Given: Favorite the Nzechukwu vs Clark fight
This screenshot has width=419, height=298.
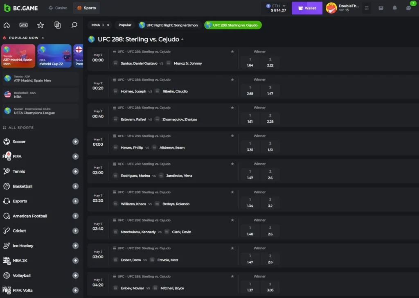Looking at the screenshot, I should coord(232,220).
